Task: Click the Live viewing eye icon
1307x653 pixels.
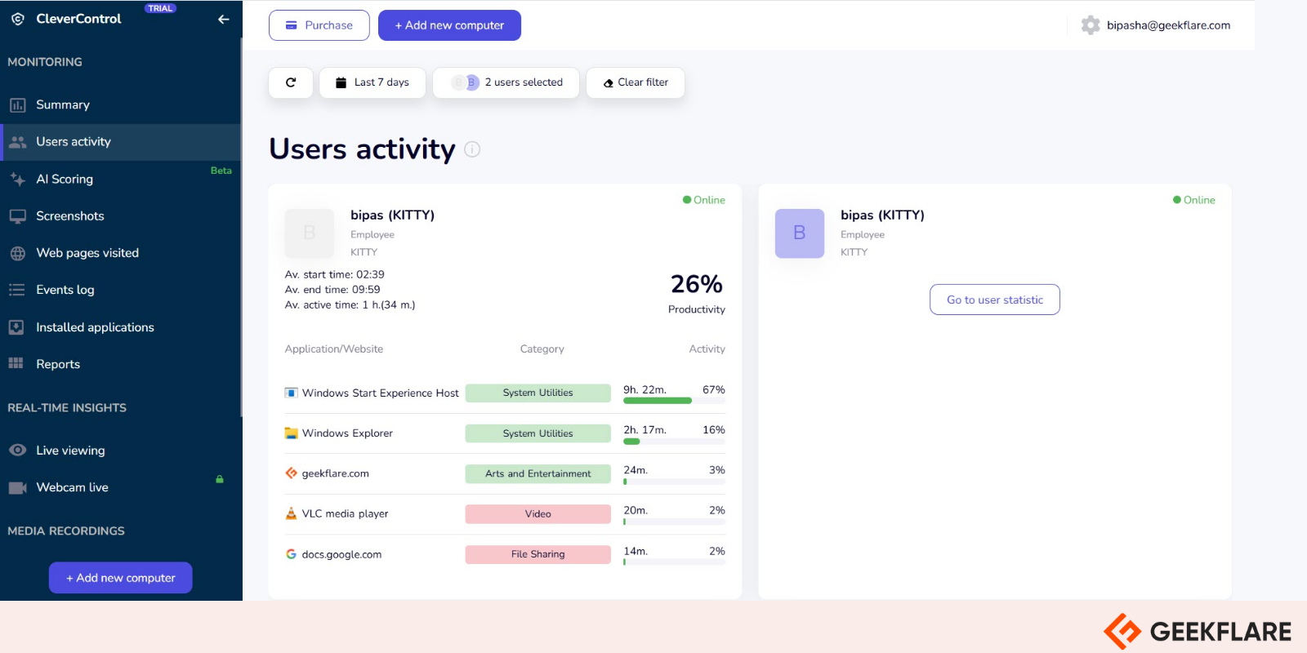Action: click(x=17, y=450)
